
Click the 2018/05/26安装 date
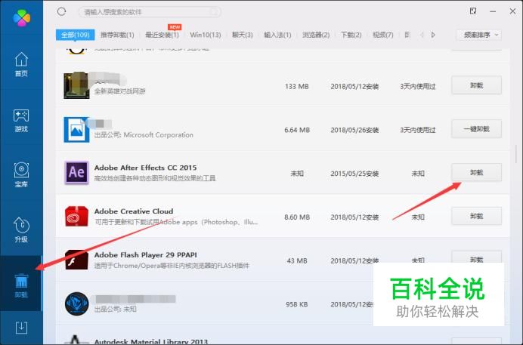(x=354, y=130)
